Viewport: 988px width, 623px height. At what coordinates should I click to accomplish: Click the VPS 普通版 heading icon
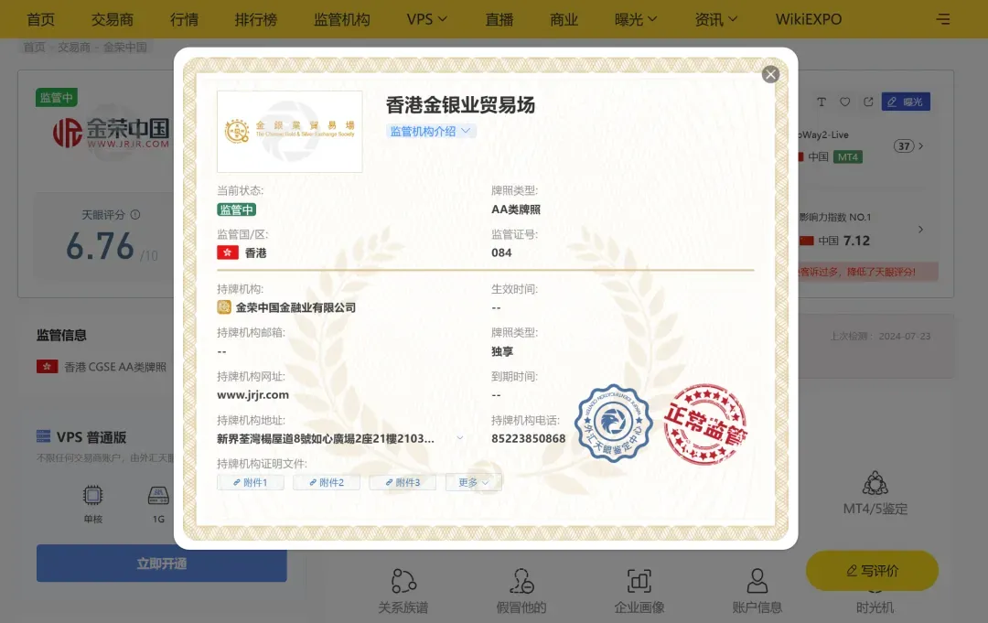(44, 436)
